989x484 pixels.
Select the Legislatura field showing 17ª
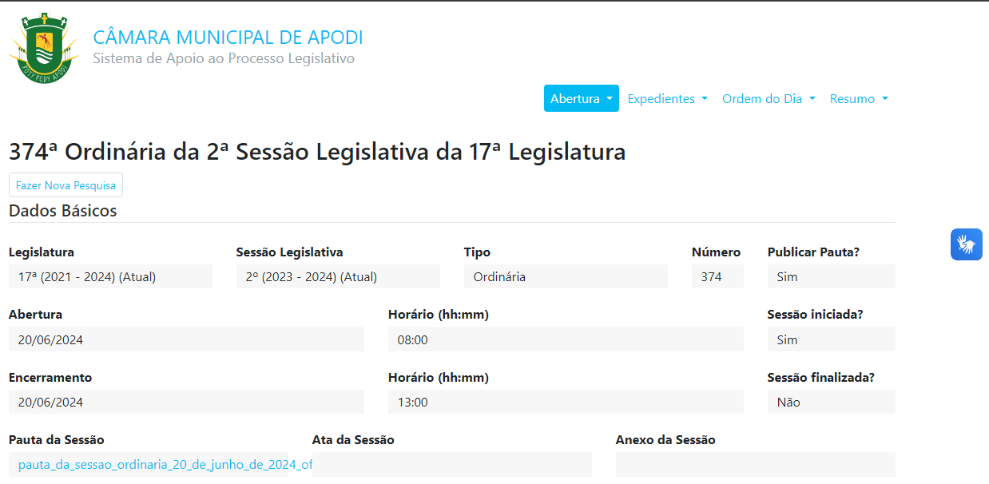point(109,276)
